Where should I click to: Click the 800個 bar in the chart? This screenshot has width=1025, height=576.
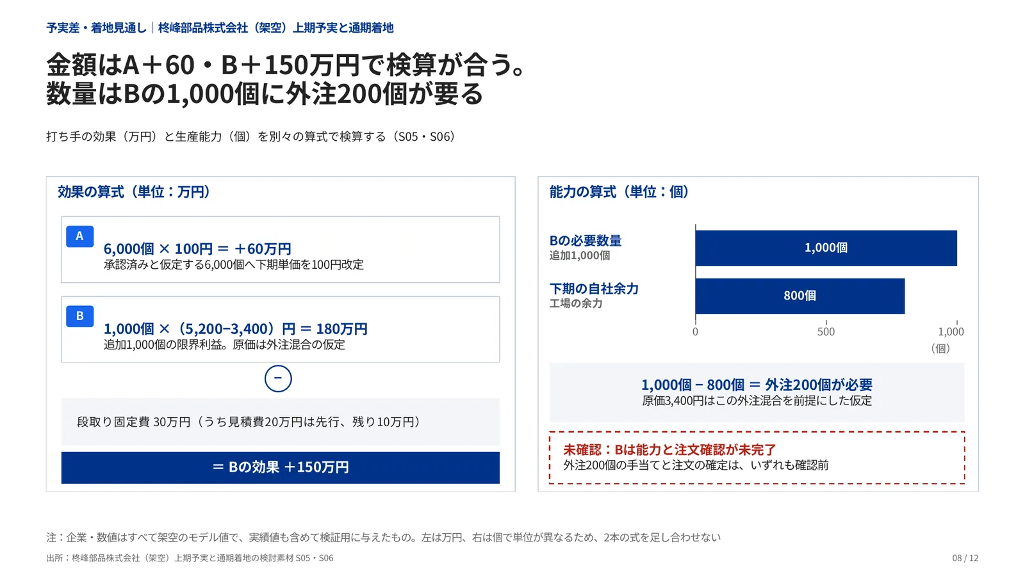coord(800,296)
